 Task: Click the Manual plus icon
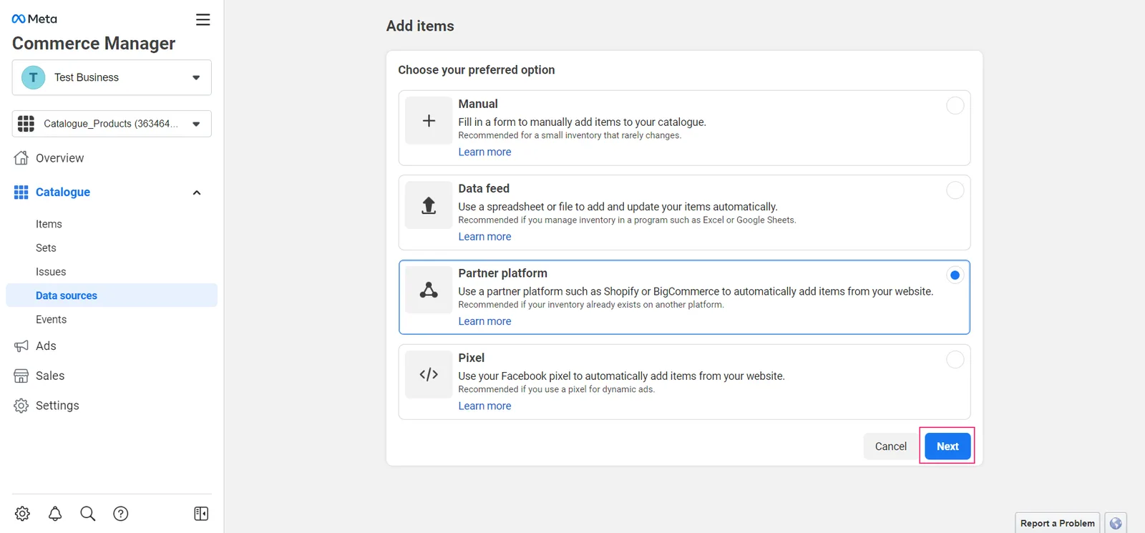pyautogui.click(x=429, y=121)
